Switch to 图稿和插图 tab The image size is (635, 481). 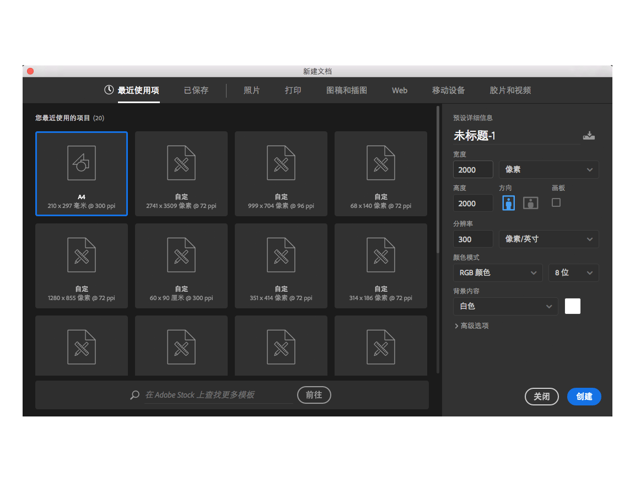(347, 90)
